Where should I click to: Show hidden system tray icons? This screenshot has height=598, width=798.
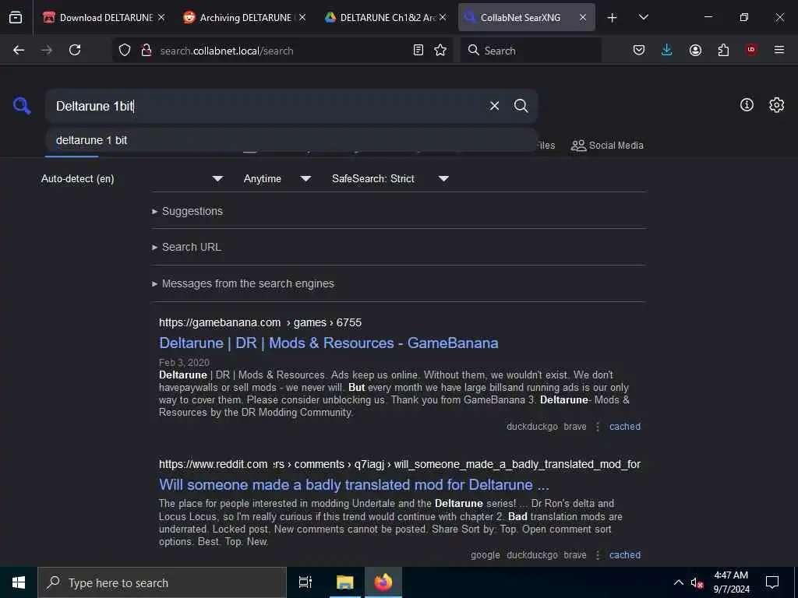pyautogui.click(x=679, y=582)
